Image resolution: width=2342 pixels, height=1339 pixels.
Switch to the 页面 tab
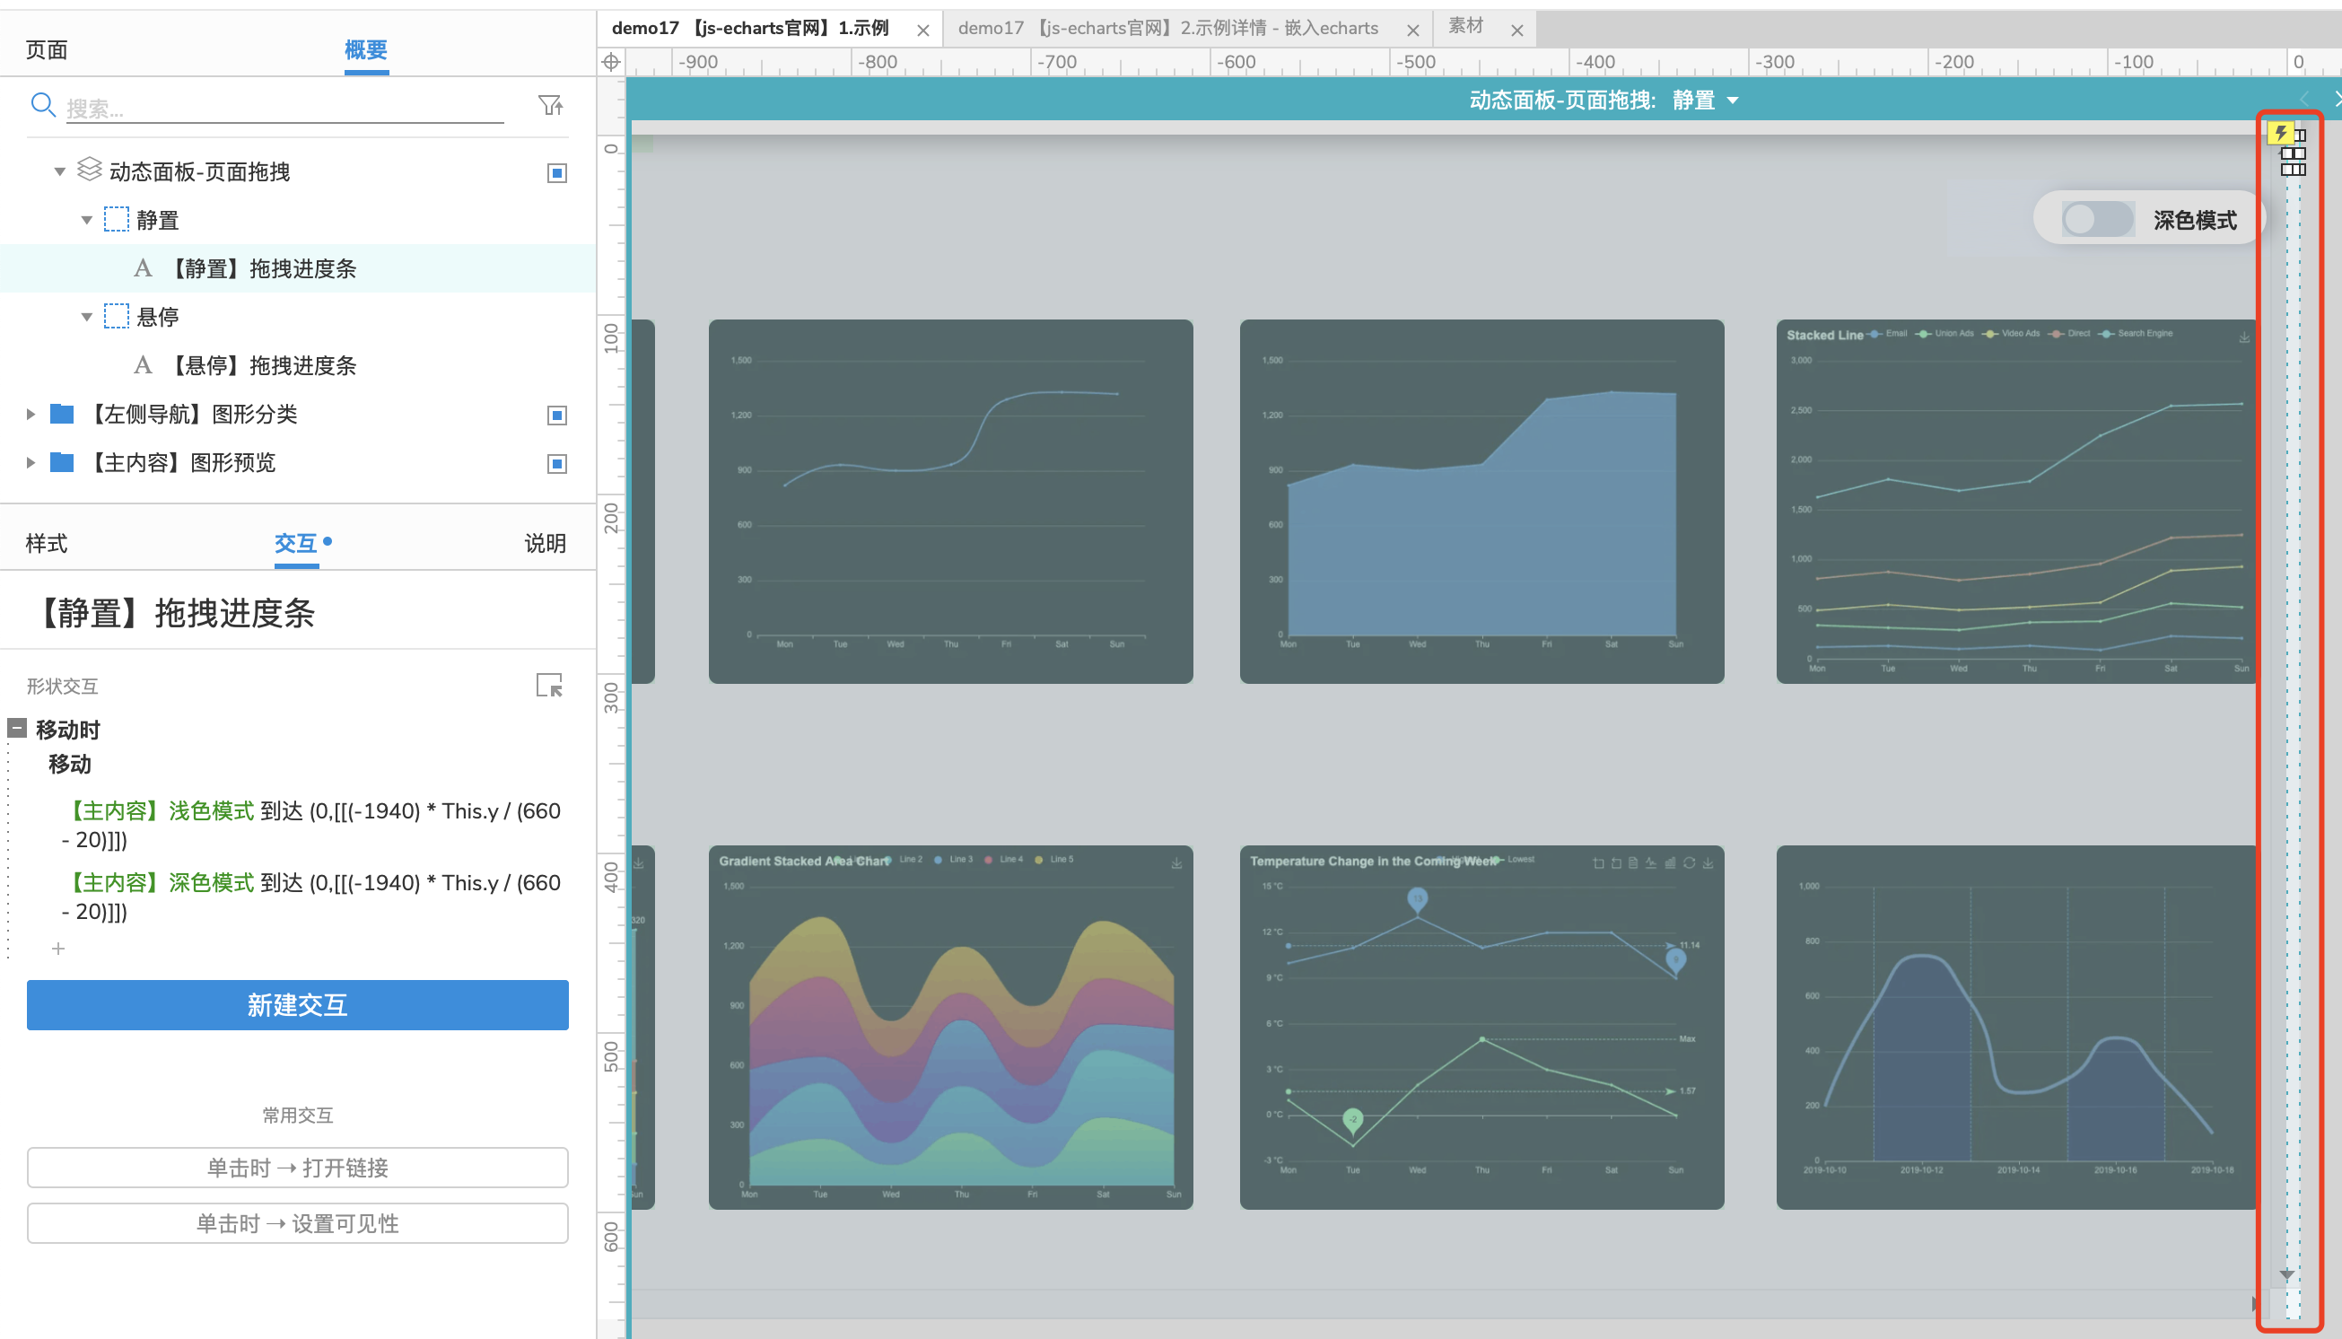tap(47, 49)
